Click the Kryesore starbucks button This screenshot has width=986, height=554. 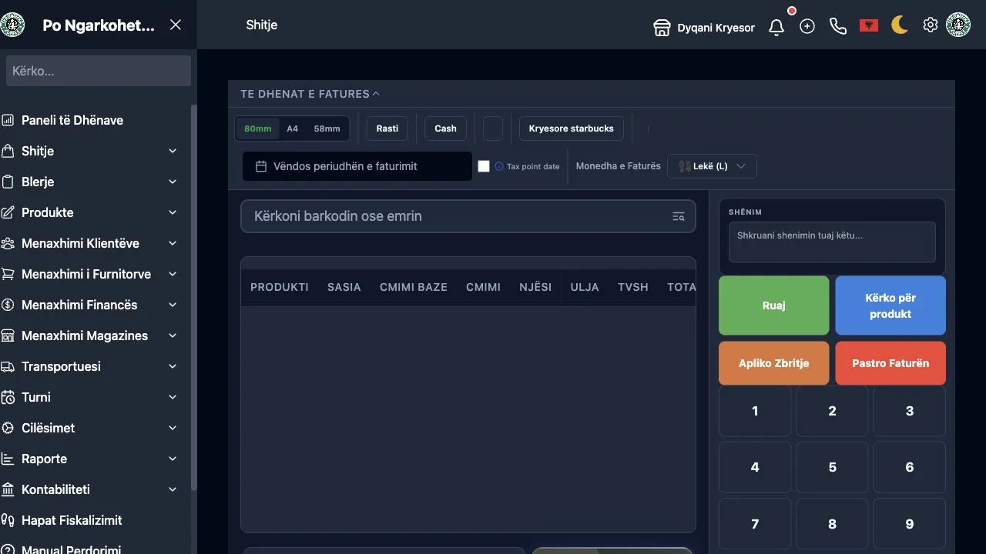pos(572,128)
